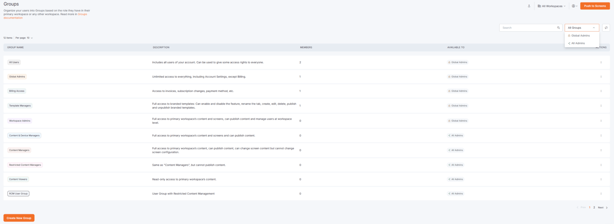The width and height of the screenshot is (614, 224).
Task: Click the All Users row description text
Action: (x=208, y=62)
